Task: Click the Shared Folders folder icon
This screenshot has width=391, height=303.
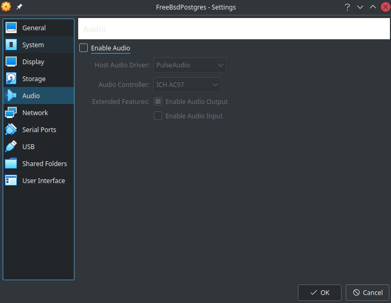Action: point(11,163)
